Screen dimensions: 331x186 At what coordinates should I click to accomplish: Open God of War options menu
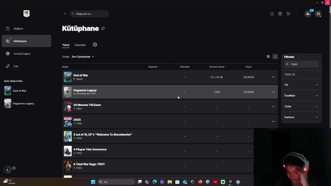coord(273,77)
